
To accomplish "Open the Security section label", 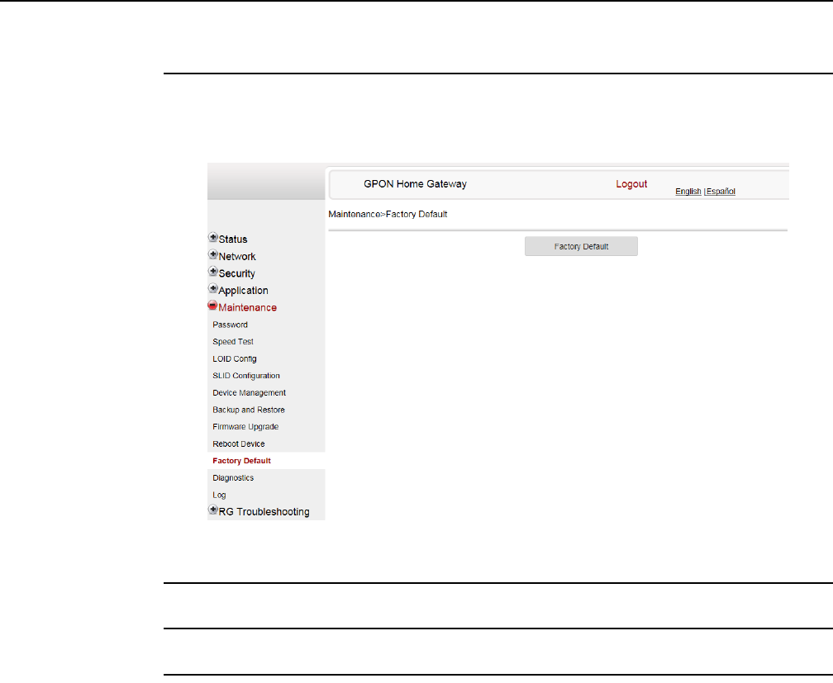I will [236, 273].
